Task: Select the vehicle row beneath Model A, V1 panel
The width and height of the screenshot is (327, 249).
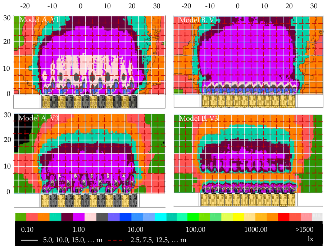Action: (x=90, y=102)
